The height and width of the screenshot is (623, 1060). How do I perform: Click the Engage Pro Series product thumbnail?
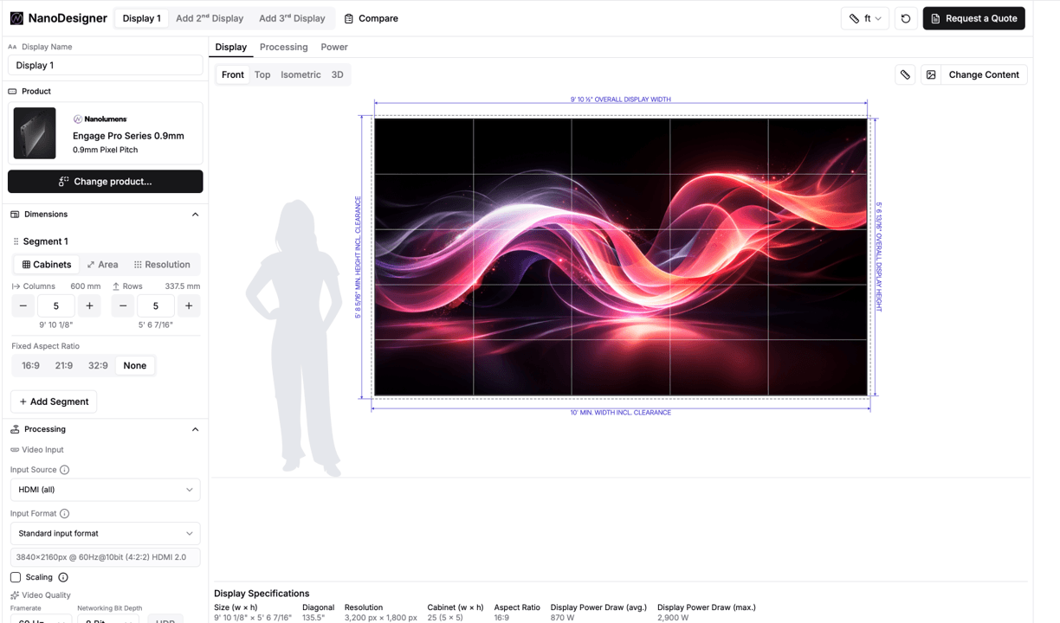click(35, 133)
